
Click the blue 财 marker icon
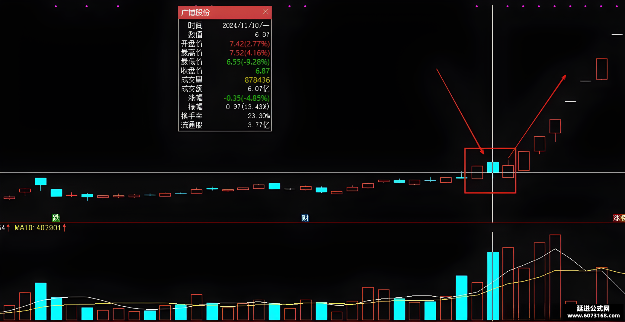coord(305,218)
